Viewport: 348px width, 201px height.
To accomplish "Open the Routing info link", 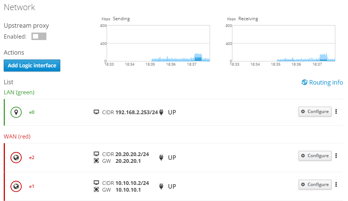I will pyautogui.click(x=322, y=82).
